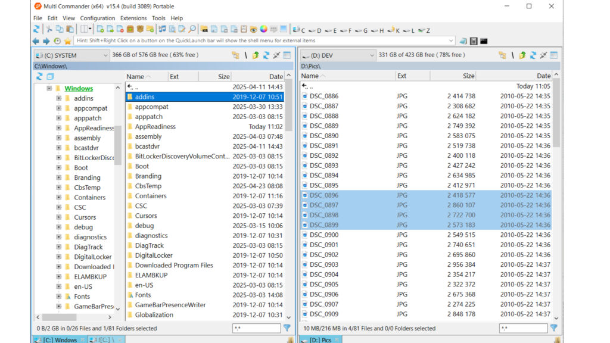Click the notepad icon beside command line
The image size is (610, 343).
click(x=463, y=41)
